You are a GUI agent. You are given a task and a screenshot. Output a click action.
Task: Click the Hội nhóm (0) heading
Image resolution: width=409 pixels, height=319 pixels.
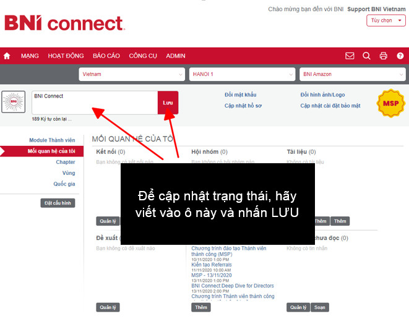tap(210, 151)
